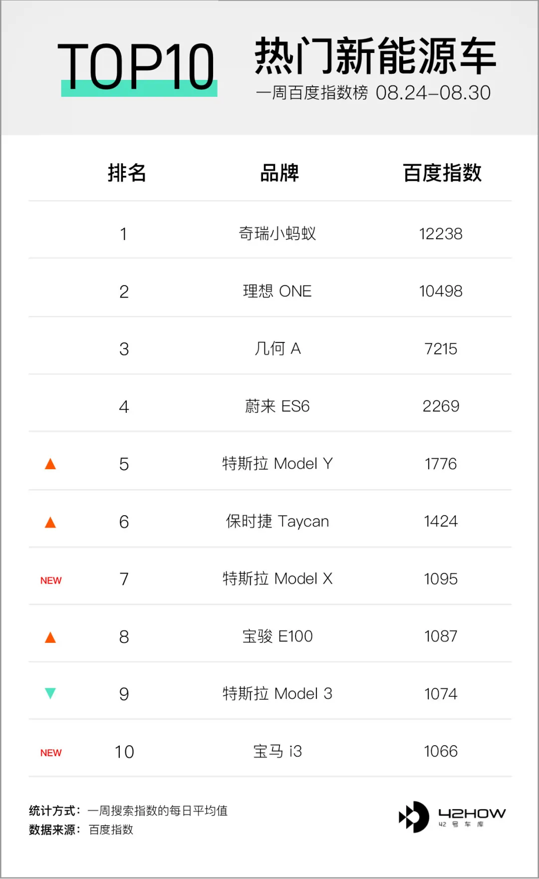The width and height of the screenshot is (539, 879).
Task: Click the index value 12238
Action: (x=441, y=234)
